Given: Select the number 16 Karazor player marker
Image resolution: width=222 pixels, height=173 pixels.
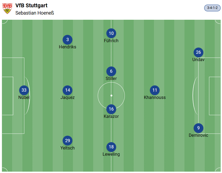Looking at the screenshot, I should 111,109.
